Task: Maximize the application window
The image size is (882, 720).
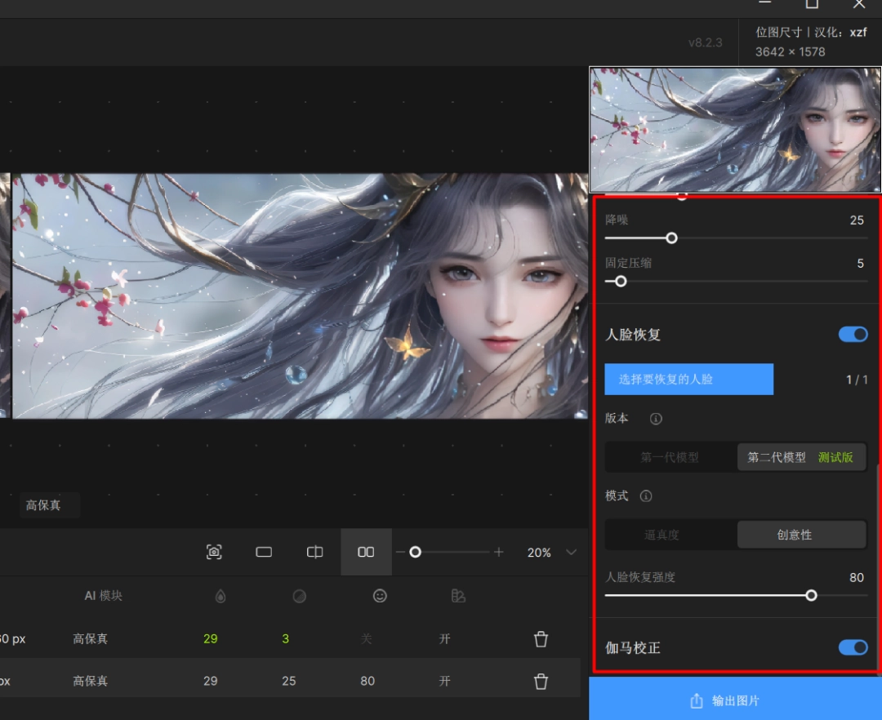Action: click(x=812, y=4)
